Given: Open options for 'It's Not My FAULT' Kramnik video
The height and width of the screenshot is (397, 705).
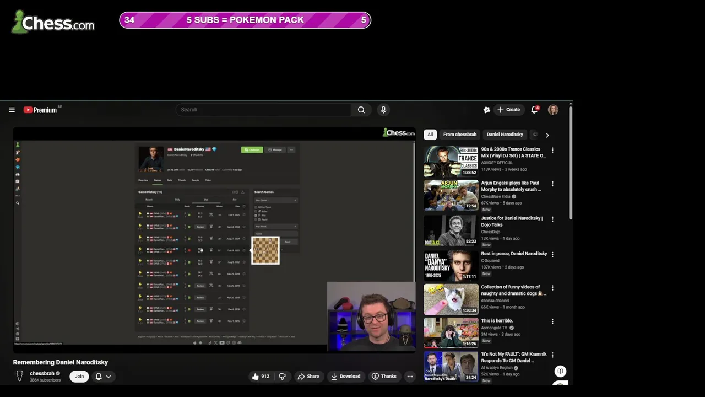Looking at the screenshot, I should pos(552,355).
